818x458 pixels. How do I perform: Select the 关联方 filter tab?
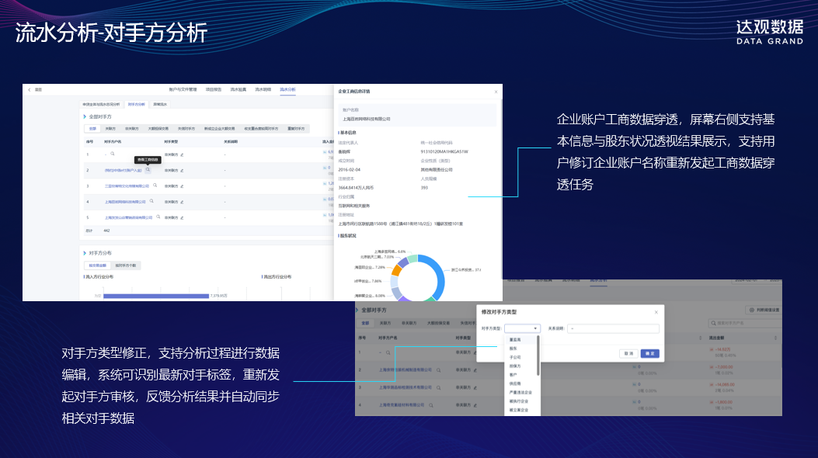click(x=110, y=129)
